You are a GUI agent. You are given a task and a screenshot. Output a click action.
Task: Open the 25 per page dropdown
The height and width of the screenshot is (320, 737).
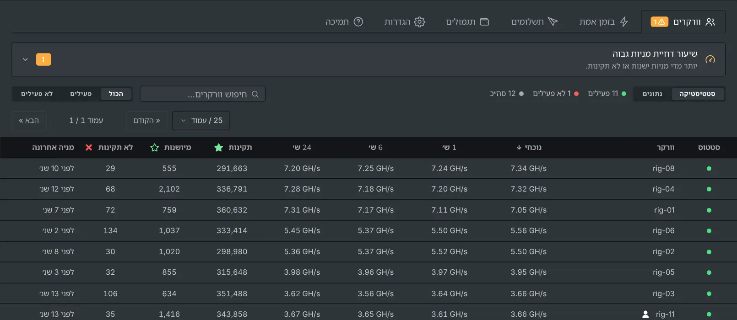click(x=201, y=121)
